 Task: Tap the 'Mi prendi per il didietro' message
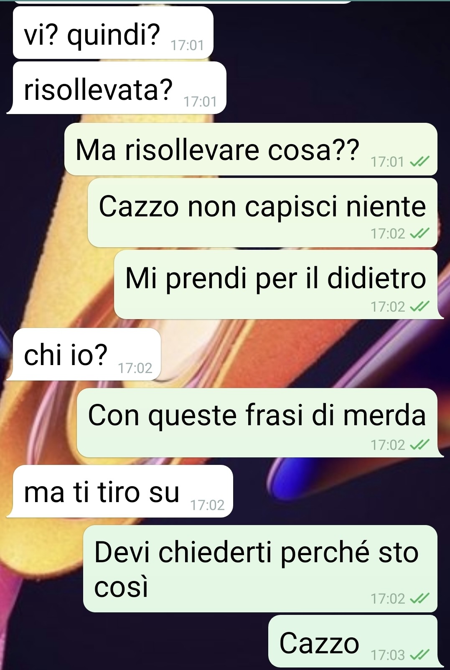pyautogui.click(x=278, y=284)
